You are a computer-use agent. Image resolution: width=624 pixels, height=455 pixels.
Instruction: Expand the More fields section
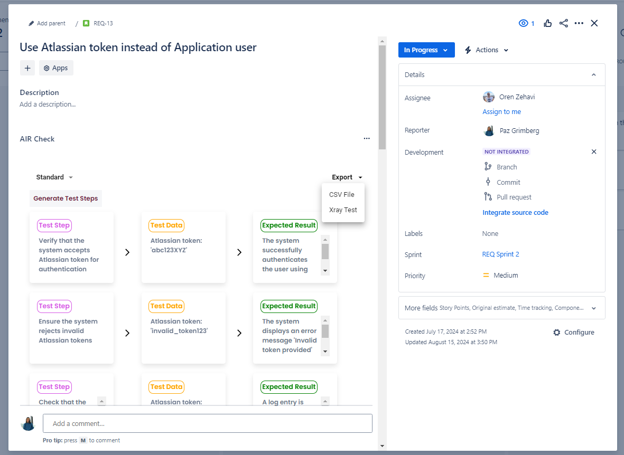(x=593, y=308)
